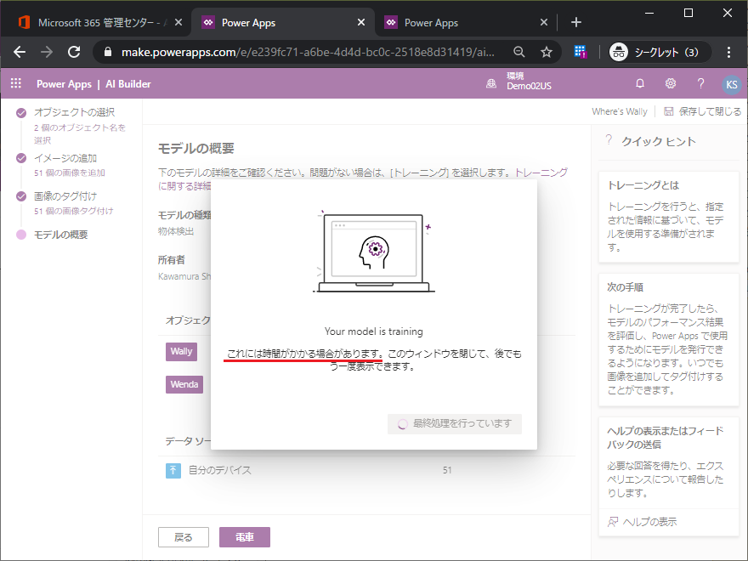Go back in browser
This screenshot has width=748, height=561.
[x=20, y=52]
